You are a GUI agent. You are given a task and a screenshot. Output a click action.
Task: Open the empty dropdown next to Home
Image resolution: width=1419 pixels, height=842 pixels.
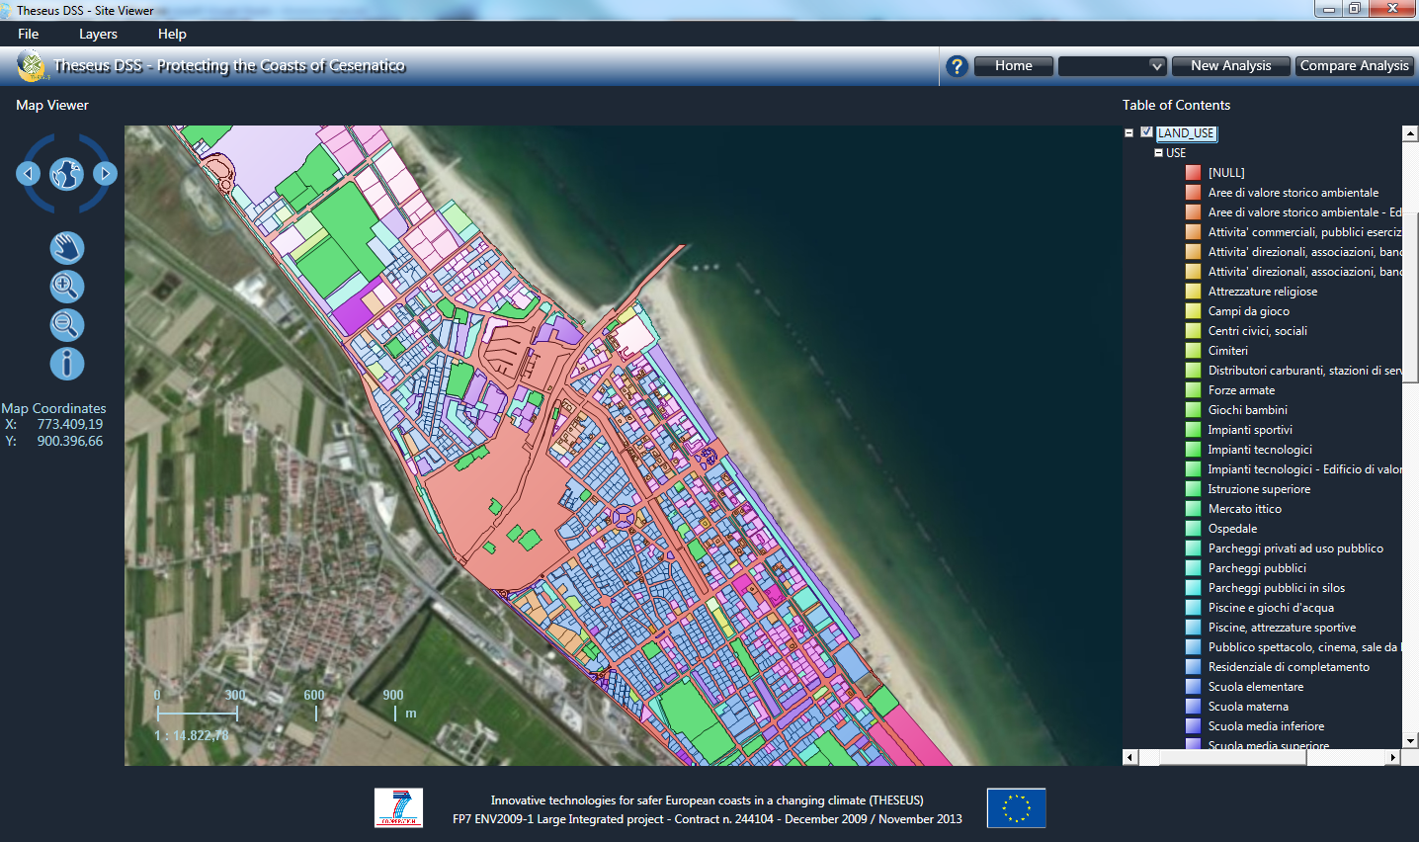click(1113, 66)
